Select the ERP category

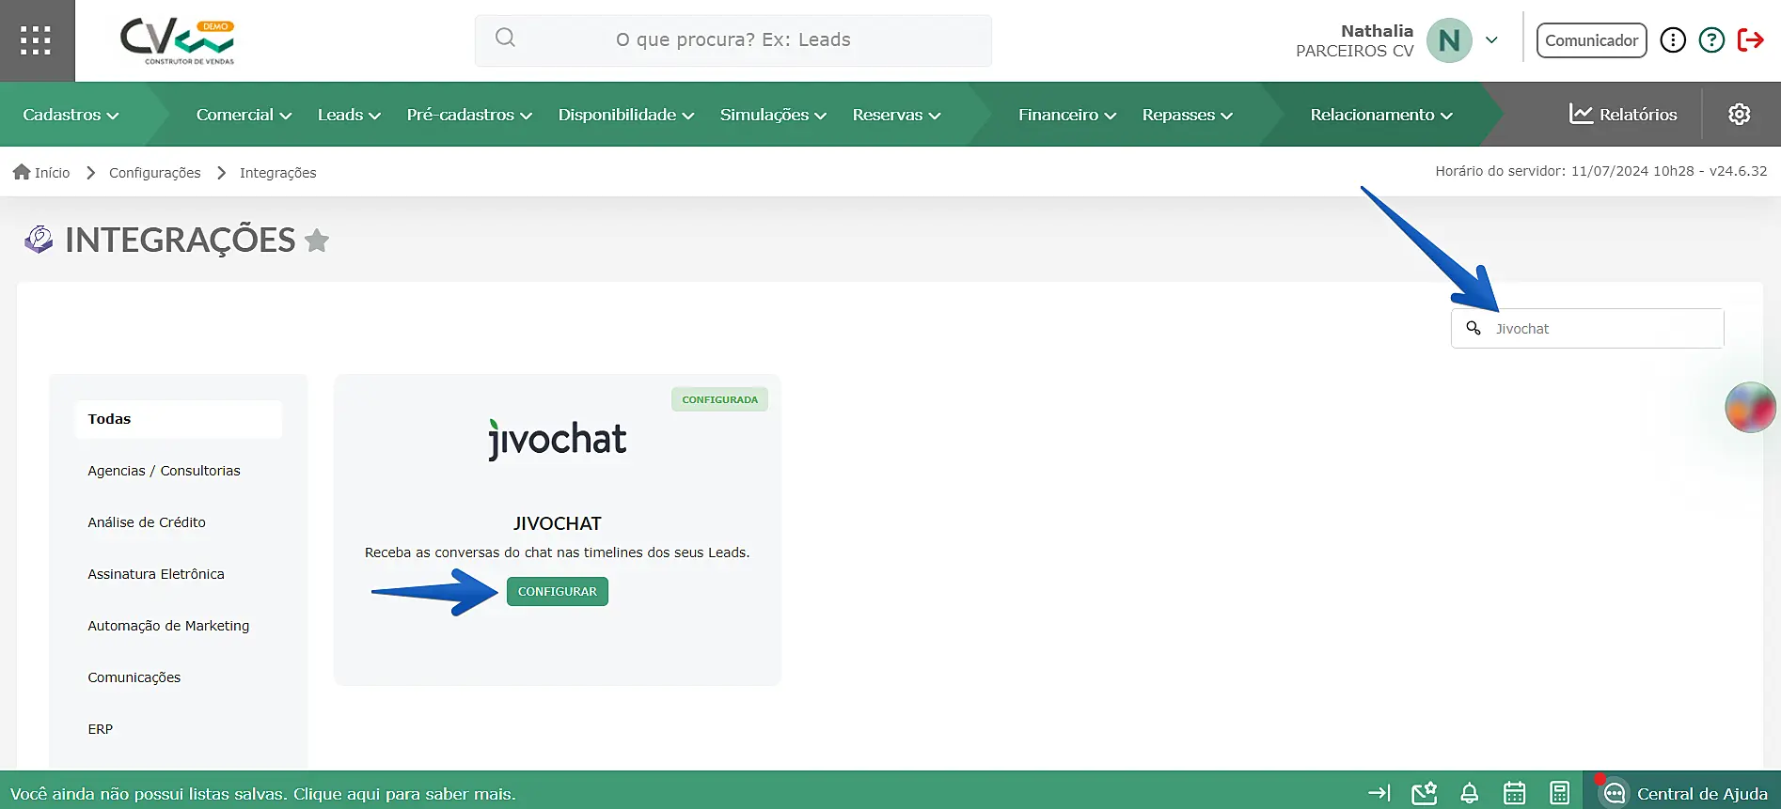pos(101,729)
